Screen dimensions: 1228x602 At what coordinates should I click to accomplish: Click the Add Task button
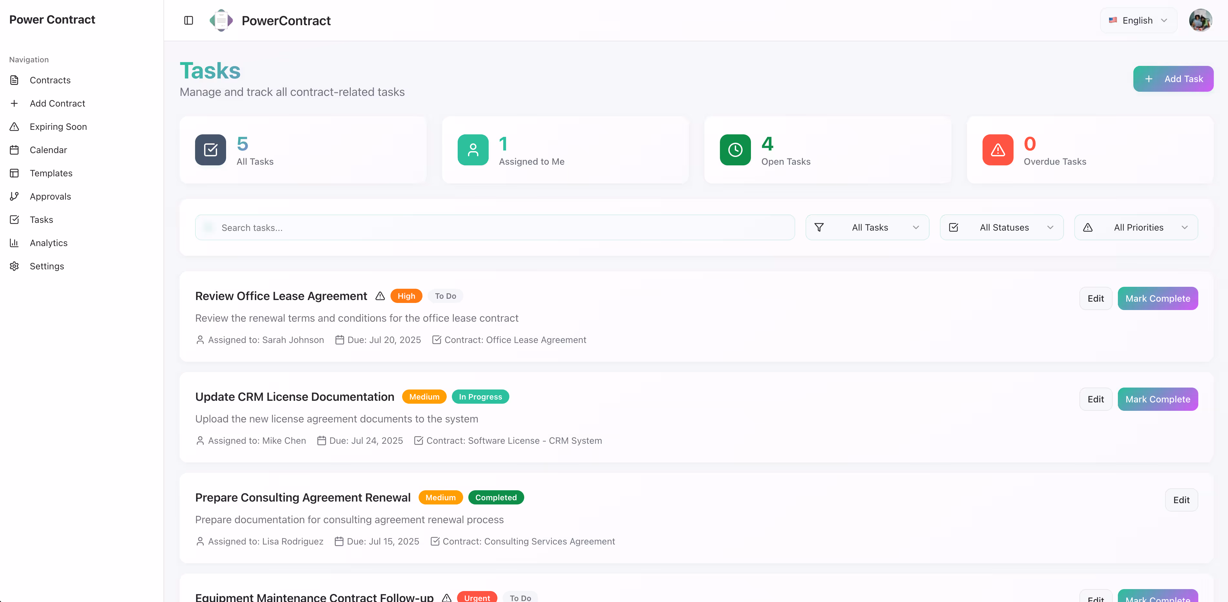(x=1173, y=79)
